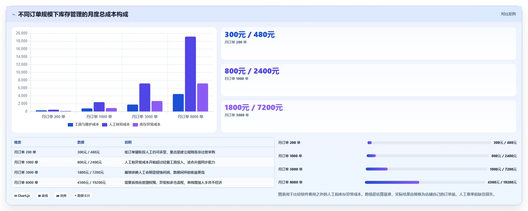The image size is (528, 211).
Task: Click the 表格 tag chip
Action: pyautogui.click(x=43, y=196)
